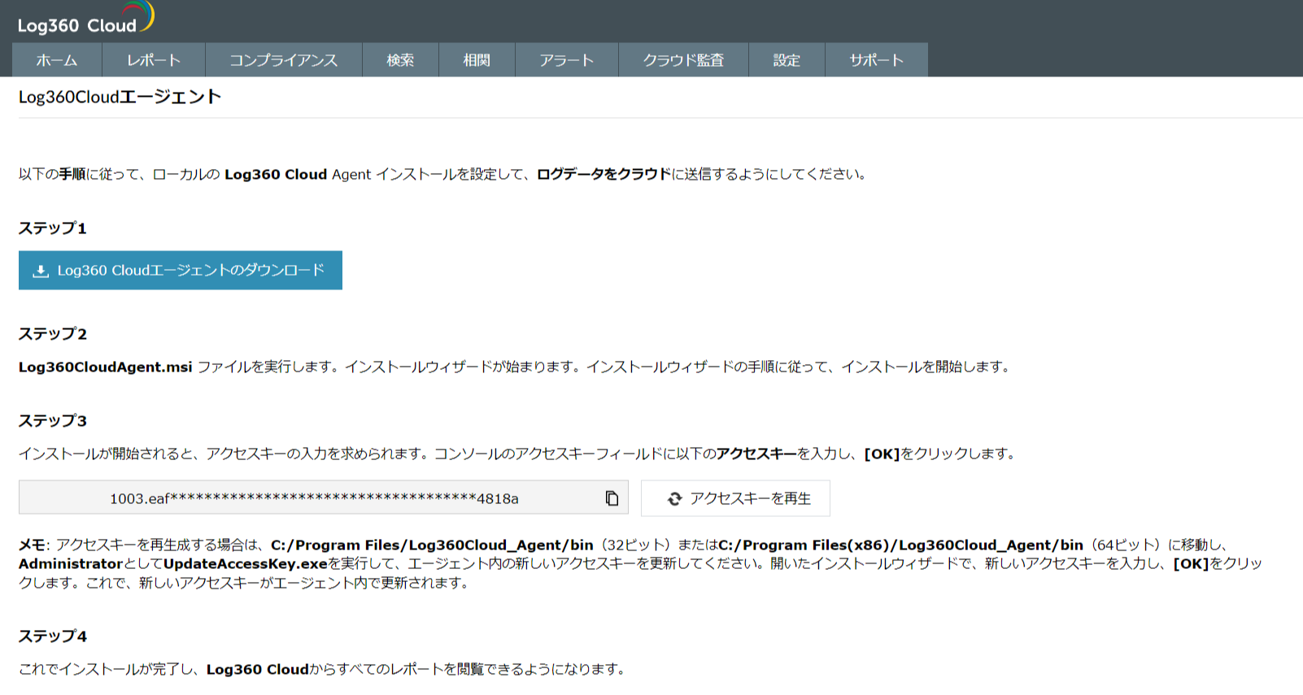Click the C:/Program Files(x86)/Log360Cloud_Agent/bin path
Viewport: 1303px width, 695px height.
pos(901,545)
